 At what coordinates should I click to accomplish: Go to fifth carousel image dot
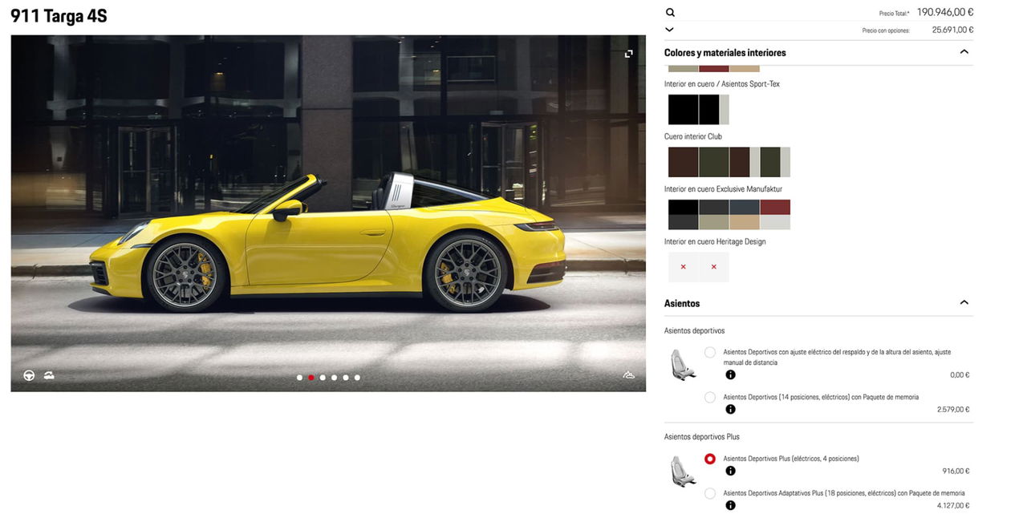[346, 377]
